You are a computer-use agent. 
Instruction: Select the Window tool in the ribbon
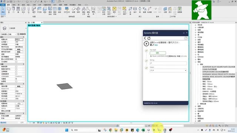coord(18,10)
